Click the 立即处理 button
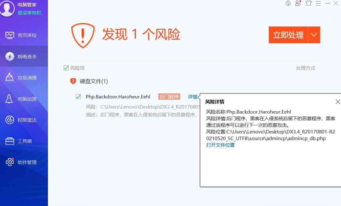341x206 pixels. pos(288,35)
